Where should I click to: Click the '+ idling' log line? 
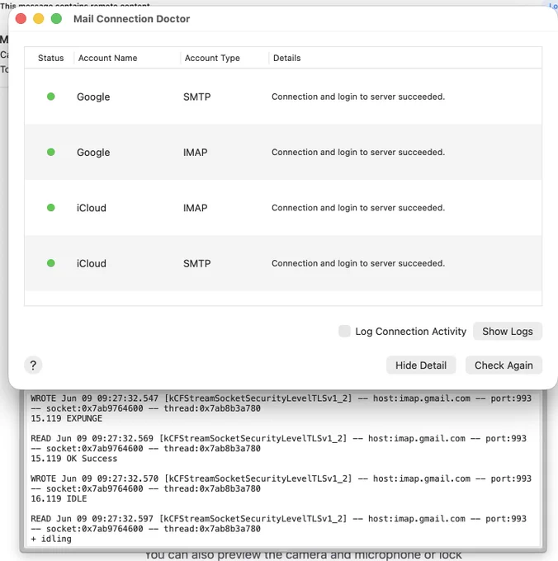[51, 539]
